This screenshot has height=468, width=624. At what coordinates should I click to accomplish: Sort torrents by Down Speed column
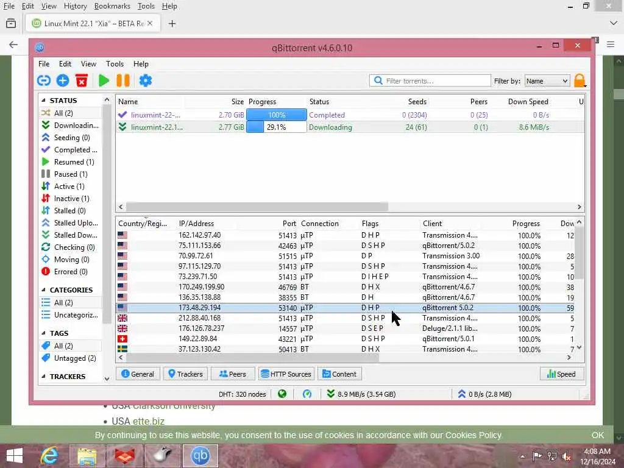click(528, 102)
